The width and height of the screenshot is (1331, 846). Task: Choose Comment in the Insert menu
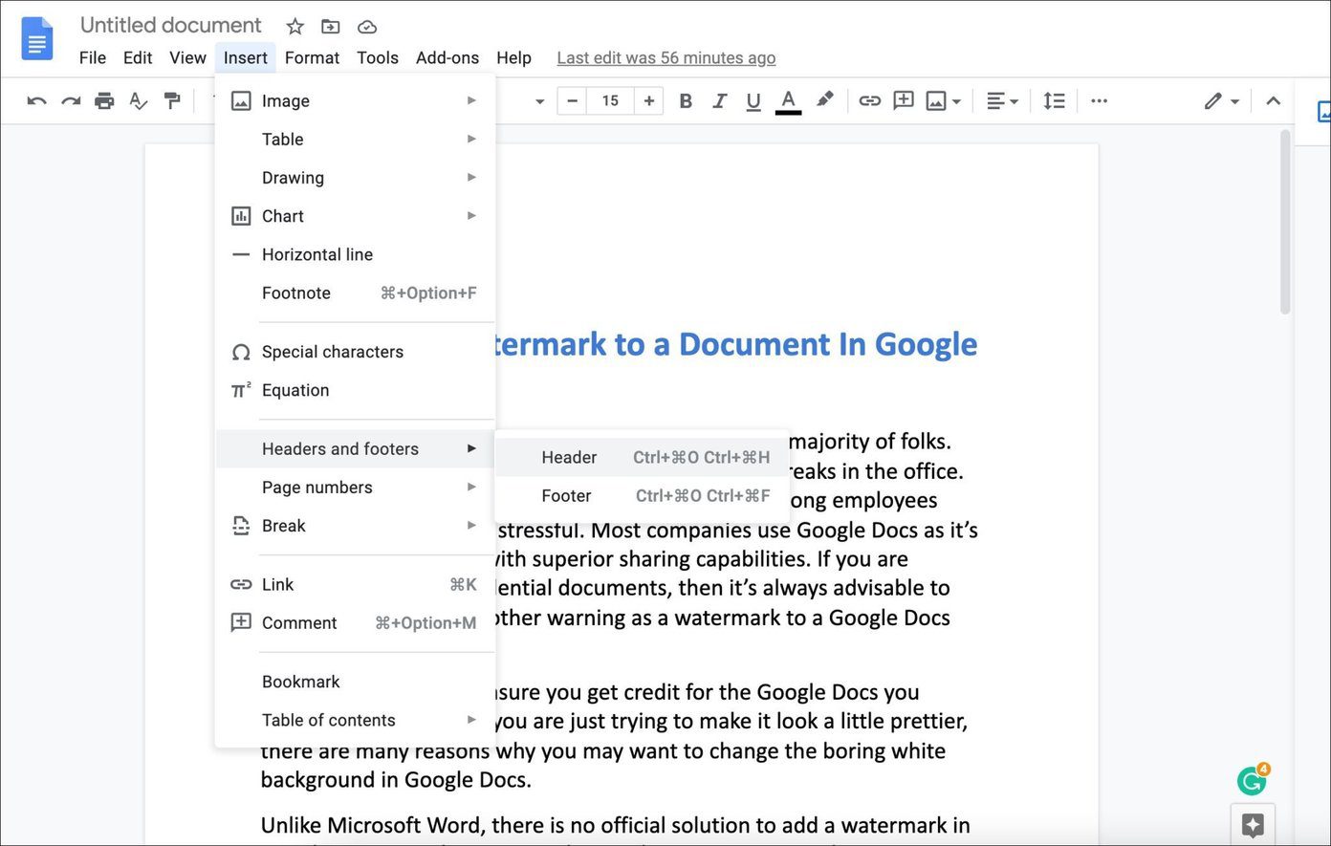[355, 622]
